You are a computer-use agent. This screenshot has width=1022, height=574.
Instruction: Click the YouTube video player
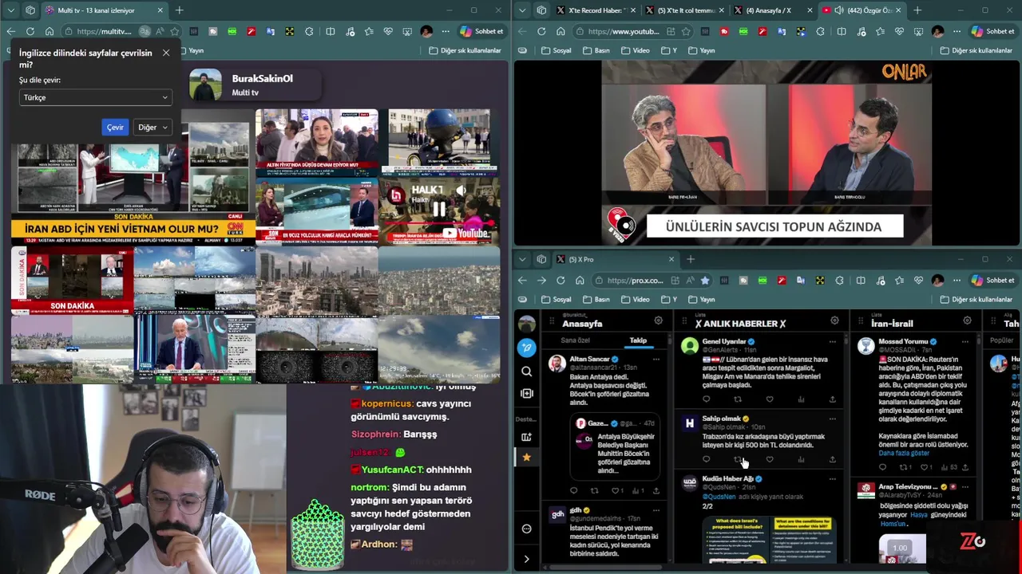click(766, 153)
